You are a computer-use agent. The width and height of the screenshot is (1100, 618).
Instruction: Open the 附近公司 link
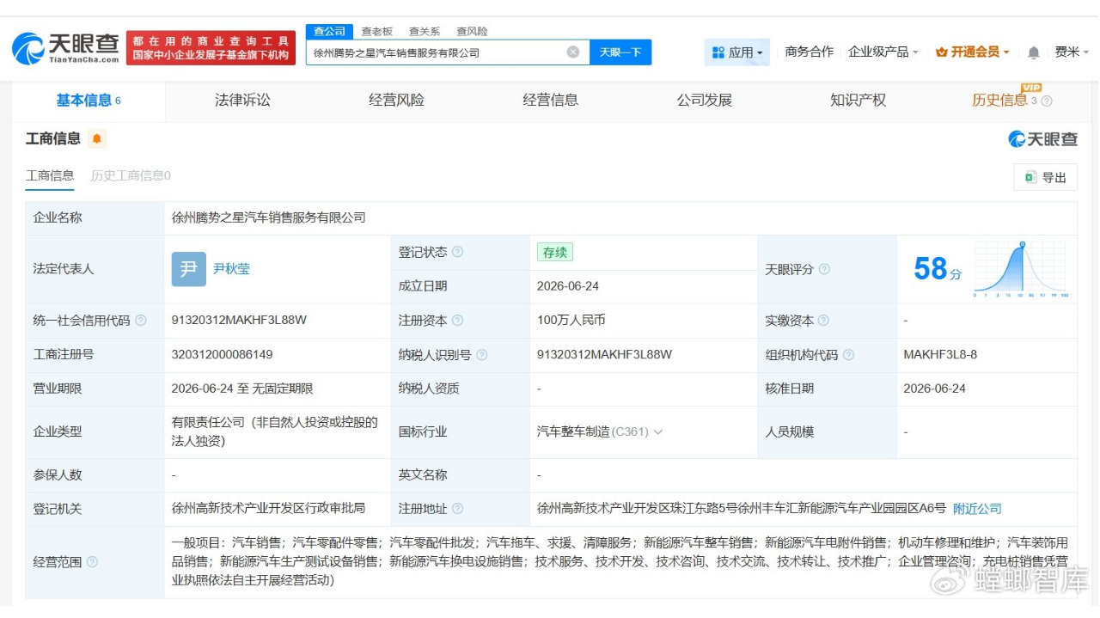click(977, 508)
